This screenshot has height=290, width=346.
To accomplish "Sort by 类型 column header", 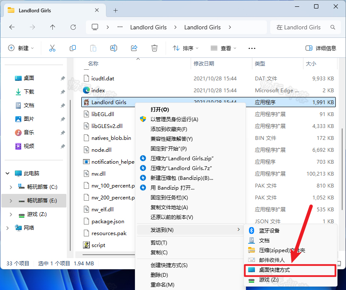I will [260, 64].
